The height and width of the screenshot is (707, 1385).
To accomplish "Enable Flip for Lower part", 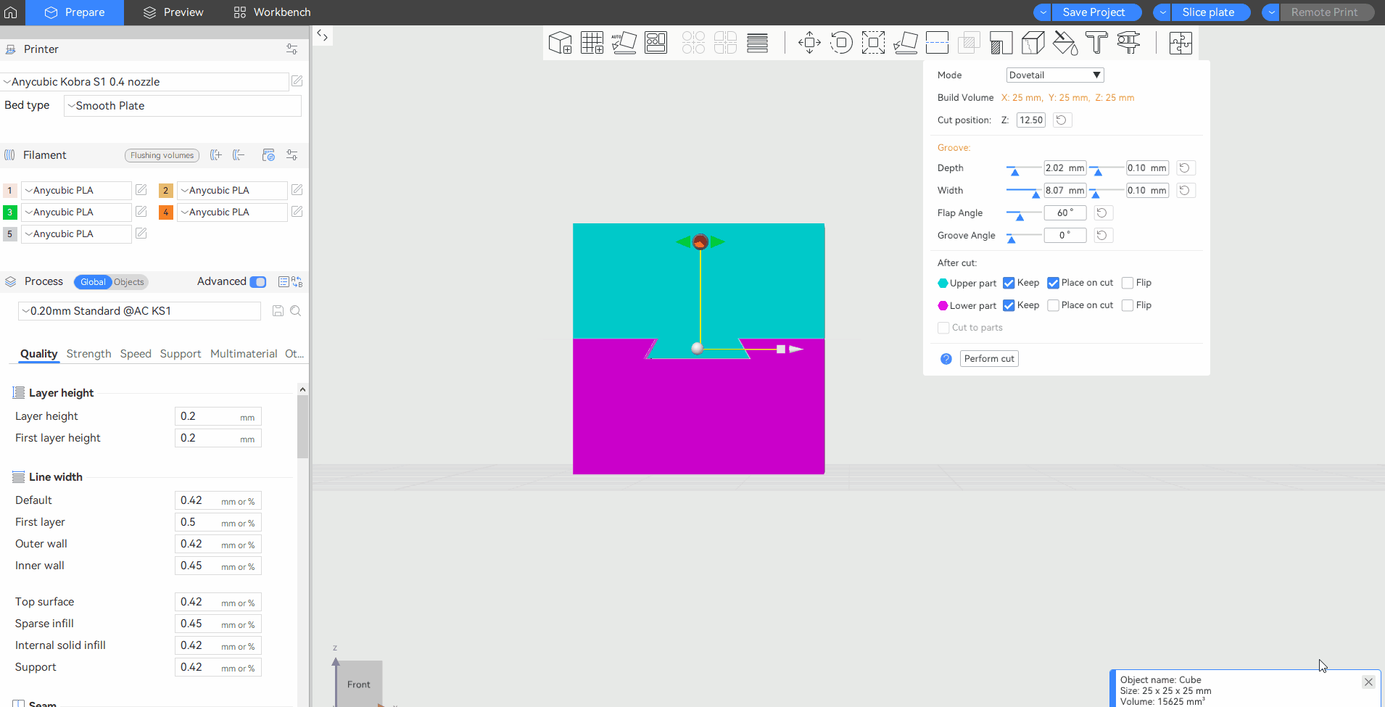I will click(x=1128, y=305).
